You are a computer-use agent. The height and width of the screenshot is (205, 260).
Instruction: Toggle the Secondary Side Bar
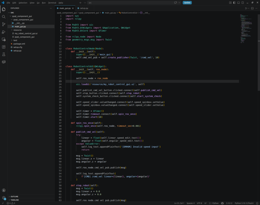(242, 3)
